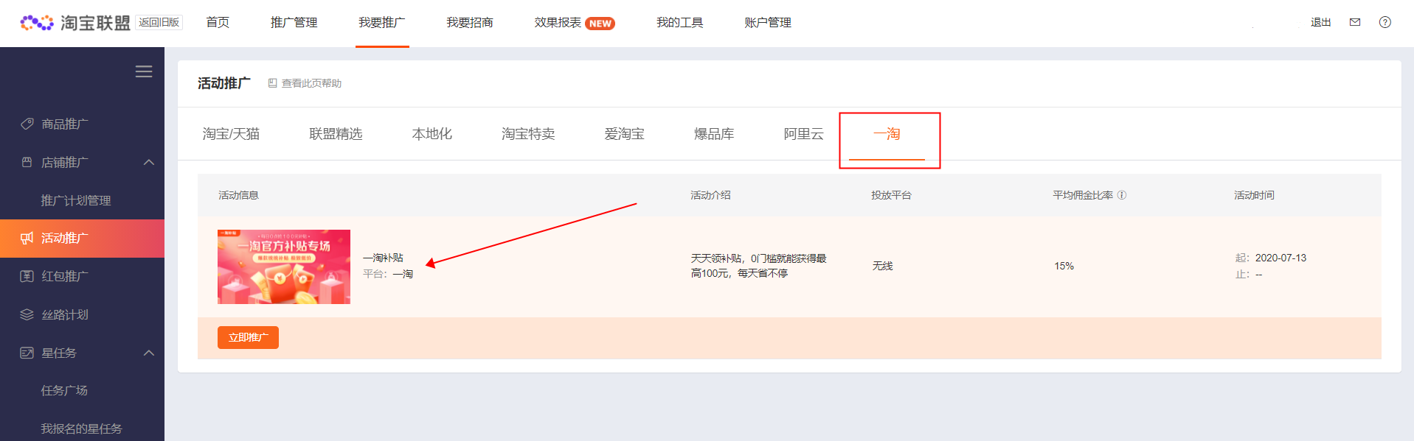The width and height of the screenshot is (1414, 441).
Task: Switch to the 淘宝/天猫 tab
Action: [x=231, y=134]
